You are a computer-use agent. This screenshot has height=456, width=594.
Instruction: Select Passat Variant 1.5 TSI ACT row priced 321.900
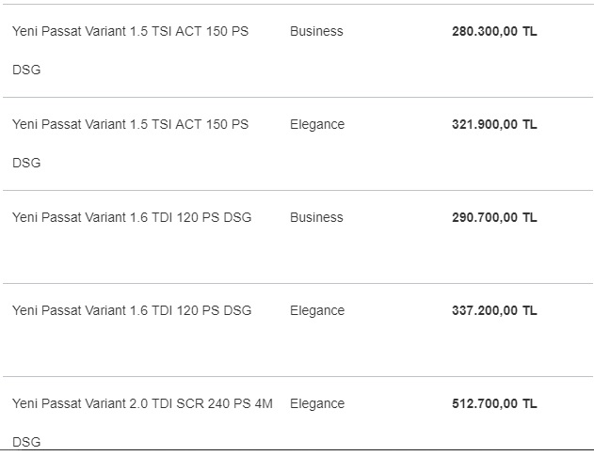(x=297, y=144)
